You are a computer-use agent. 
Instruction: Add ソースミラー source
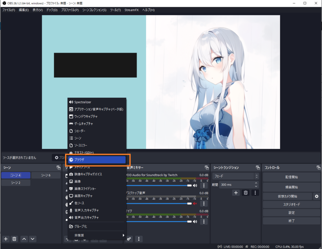point(97,145)
